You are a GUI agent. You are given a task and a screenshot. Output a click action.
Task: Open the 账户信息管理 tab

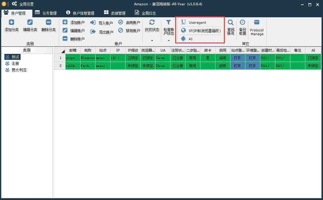(80, 13)
